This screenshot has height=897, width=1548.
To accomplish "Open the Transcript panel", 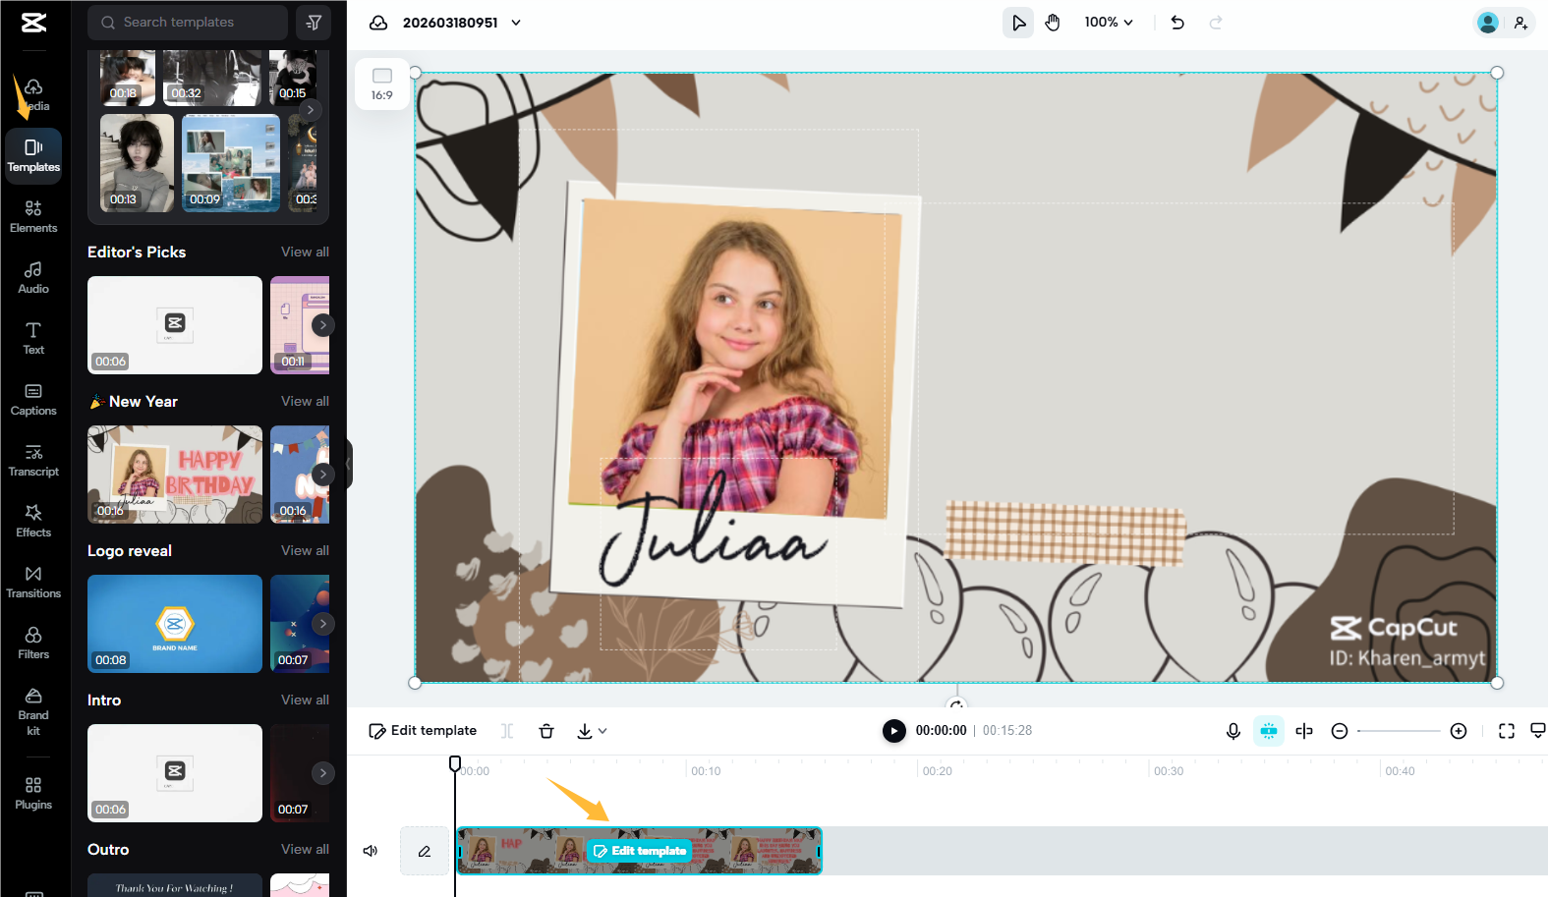I will (x=33, y=461).
